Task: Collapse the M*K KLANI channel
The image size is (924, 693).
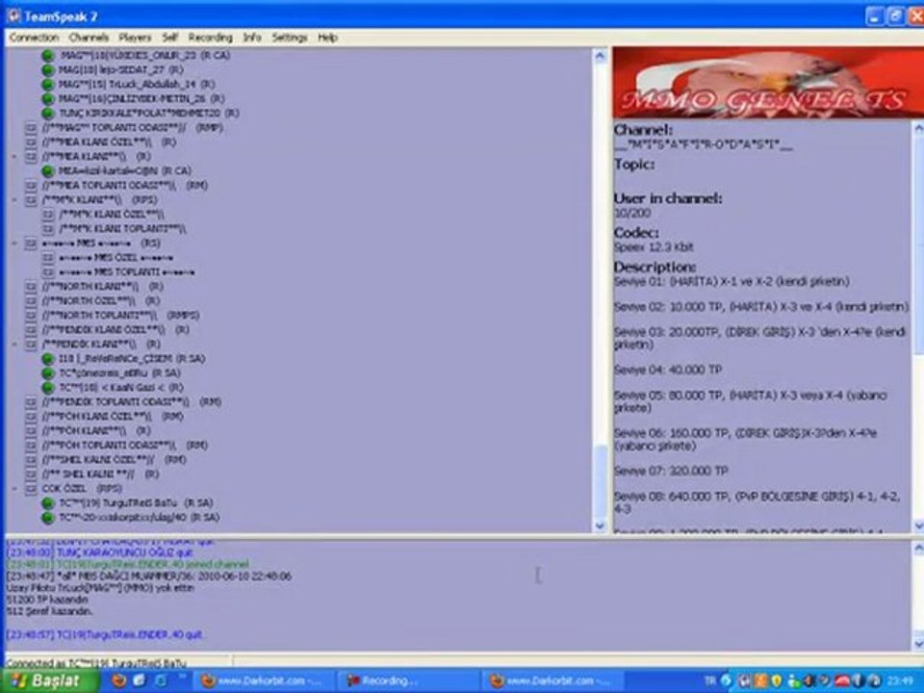Action: (14, 200)
